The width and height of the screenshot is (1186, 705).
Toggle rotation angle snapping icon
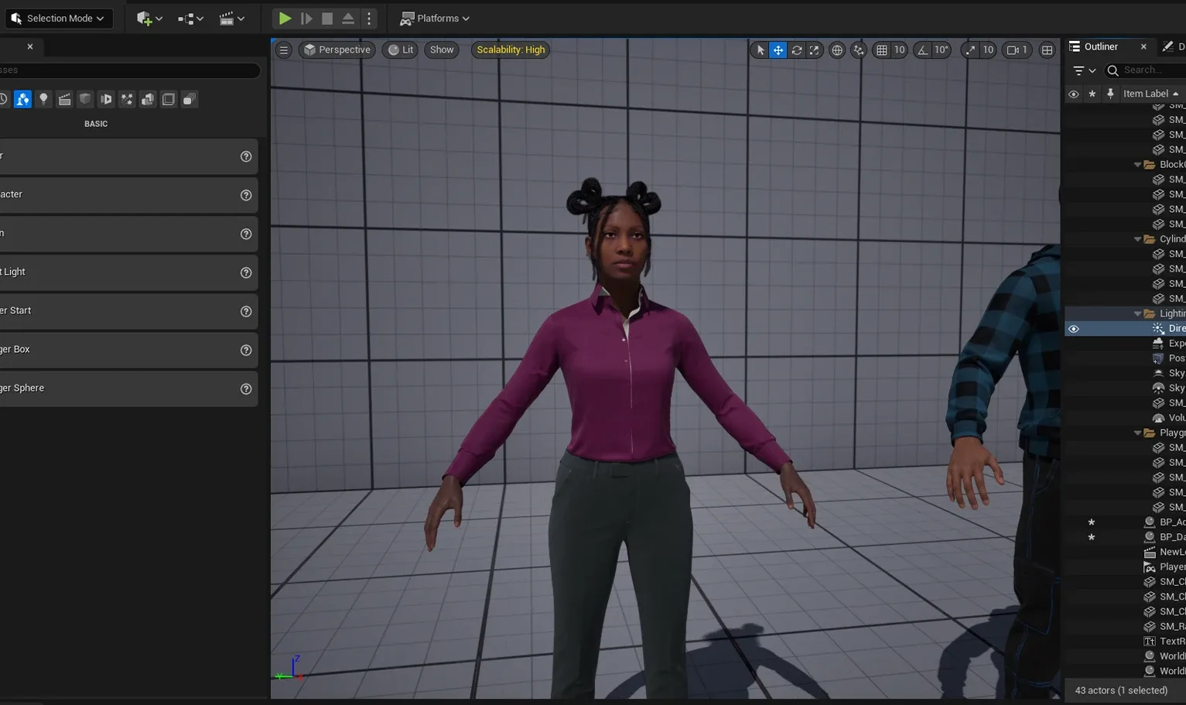[x=922, y=50]
